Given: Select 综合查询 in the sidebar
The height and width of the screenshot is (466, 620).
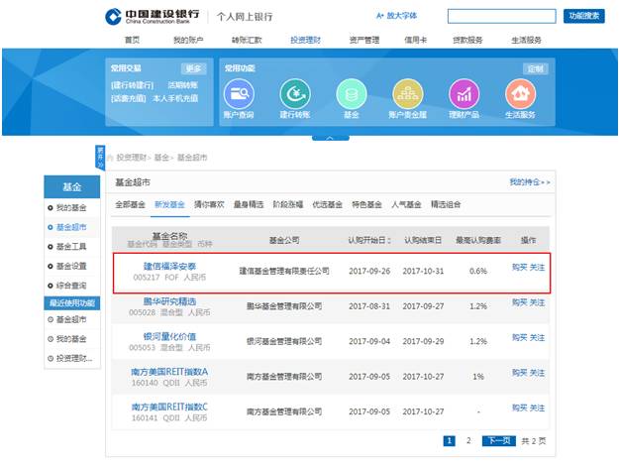Looking at the screenshot, I should click(x=71, y=286).
